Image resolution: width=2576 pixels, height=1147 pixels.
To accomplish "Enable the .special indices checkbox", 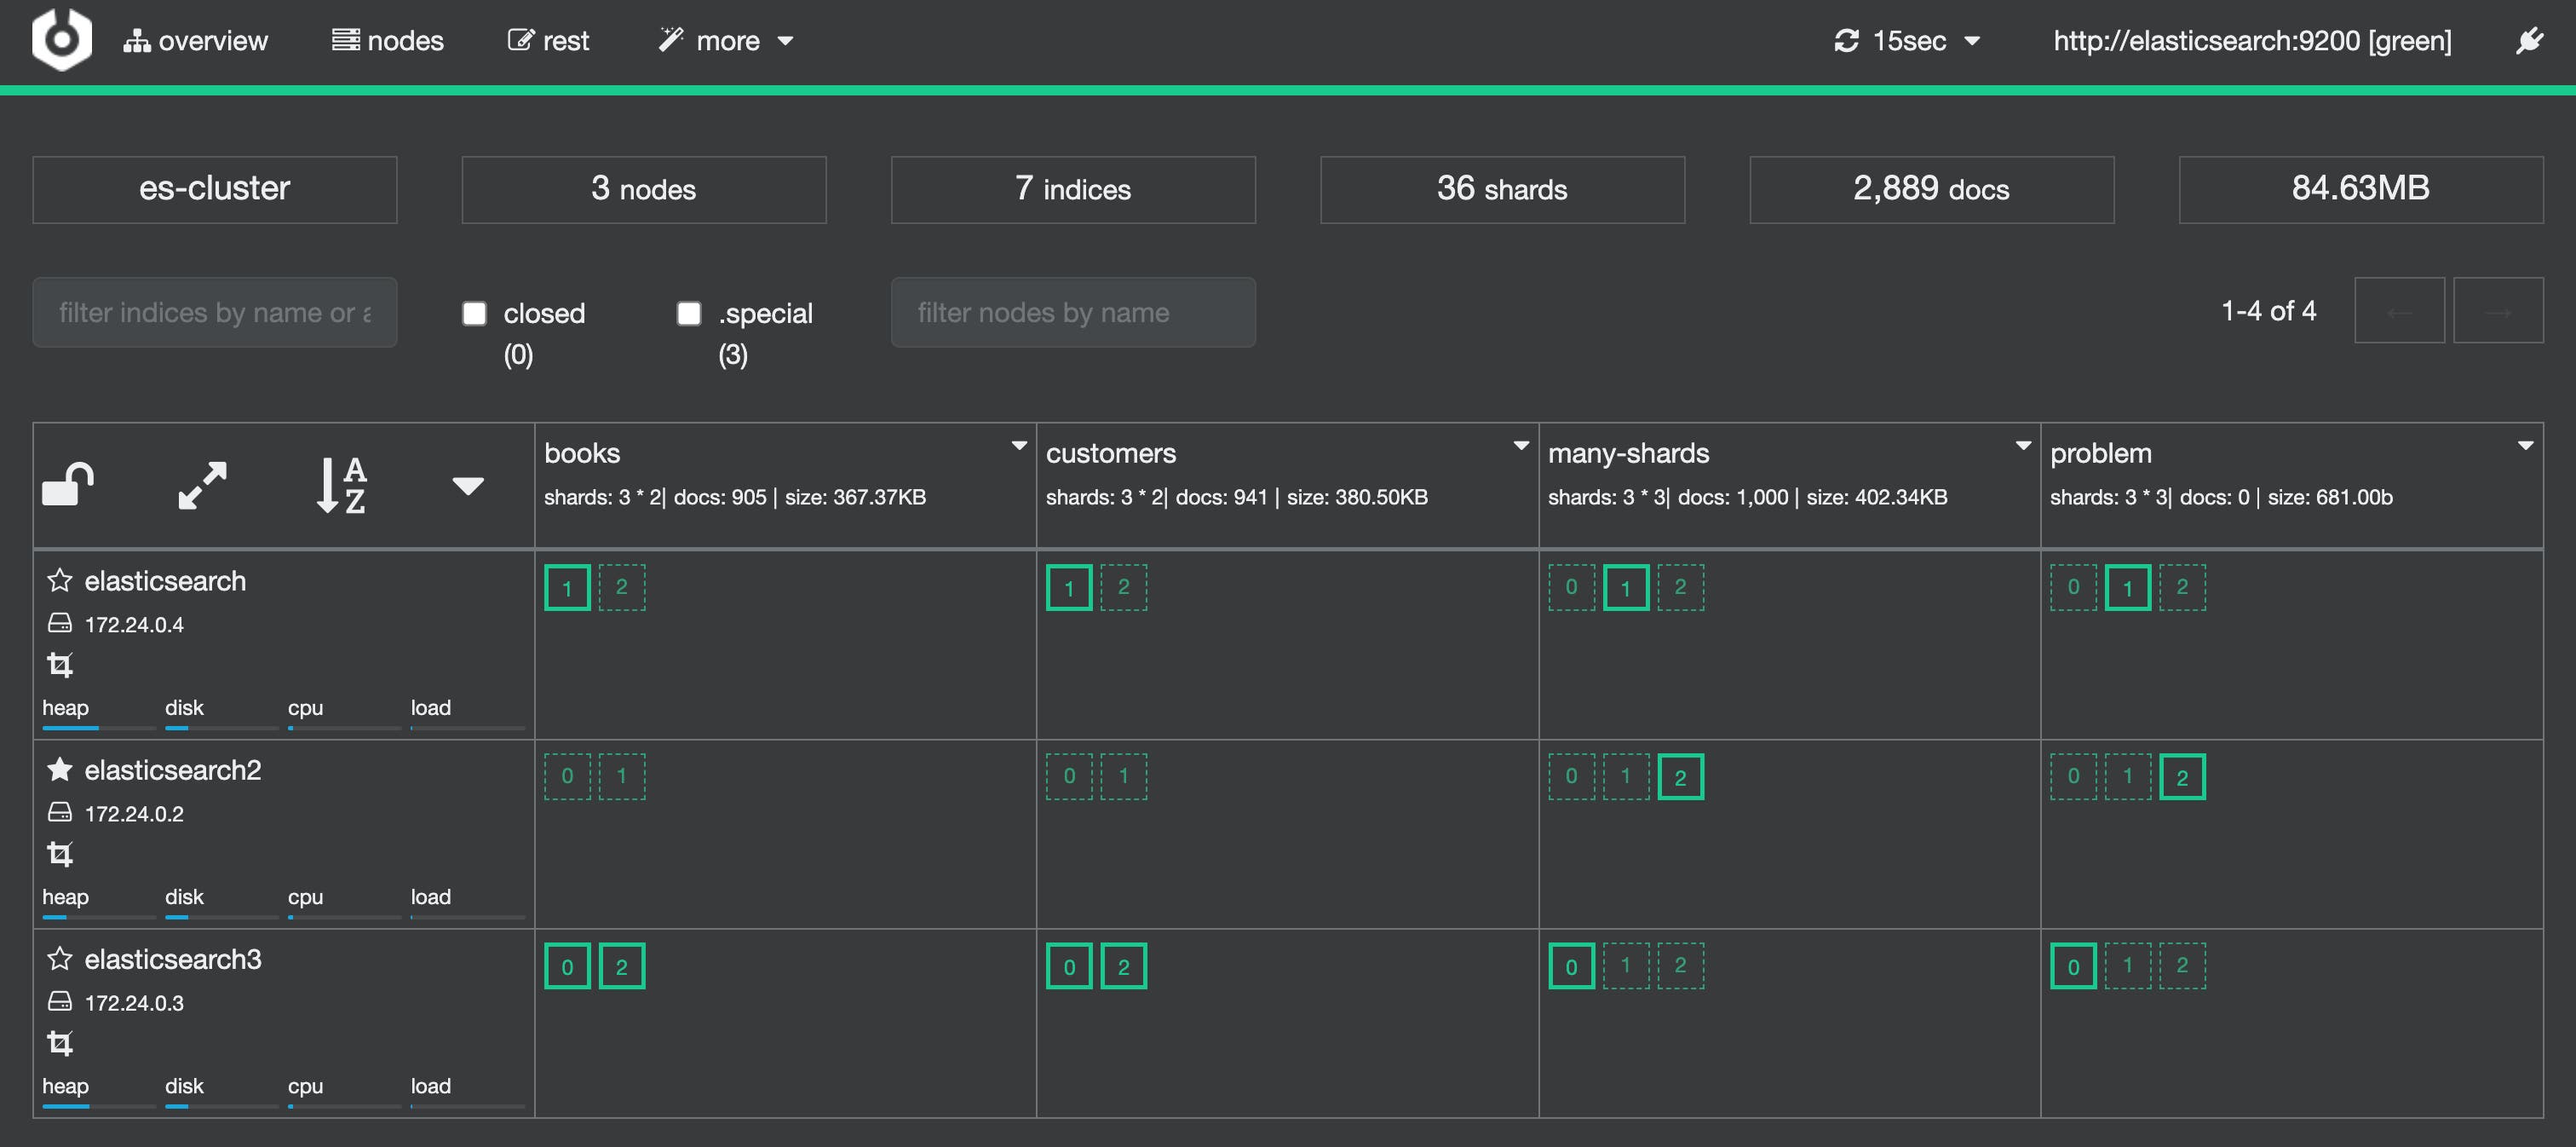I will tap(688, 313).
